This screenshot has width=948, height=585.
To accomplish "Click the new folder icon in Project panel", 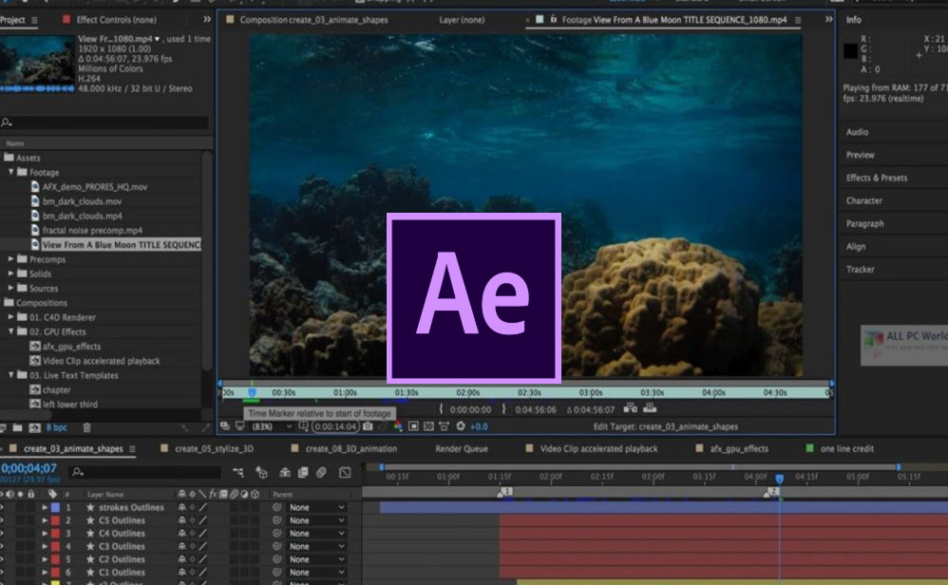I will click(19, 429).
